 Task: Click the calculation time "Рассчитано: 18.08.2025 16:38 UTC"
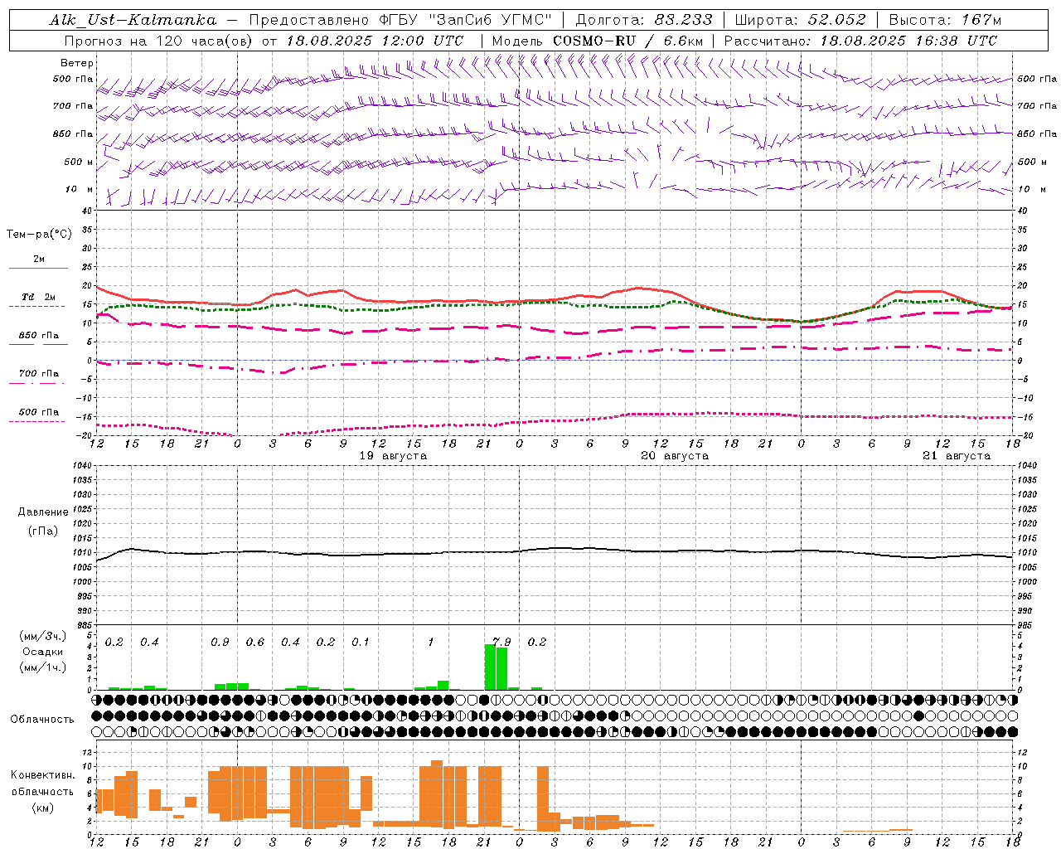(x=860, y=41)
